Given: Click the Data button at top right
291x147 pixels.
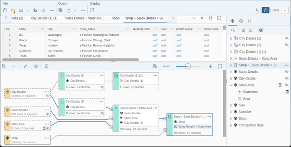Looking at the screenshot, I should pos(276,10).
